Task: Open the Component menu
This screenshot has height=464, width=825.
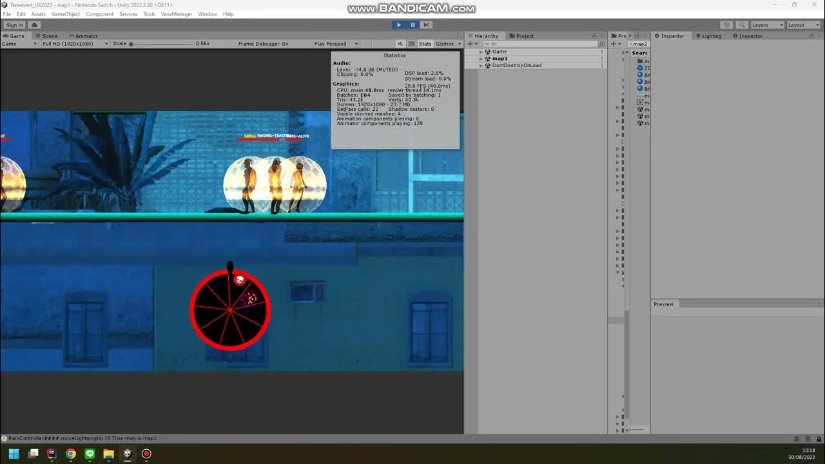Action: point(99,14)
